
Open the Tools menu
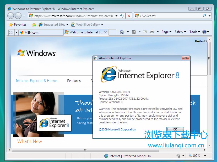(194, 32)
